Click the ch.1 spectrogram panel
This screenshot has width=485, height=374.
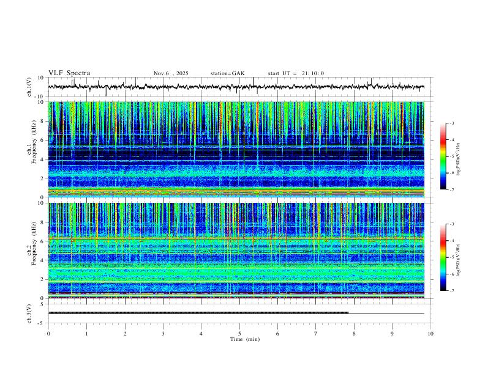(236, 149)
